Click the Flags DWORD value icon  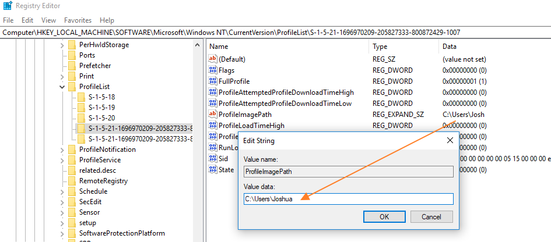tap(213, 70)
